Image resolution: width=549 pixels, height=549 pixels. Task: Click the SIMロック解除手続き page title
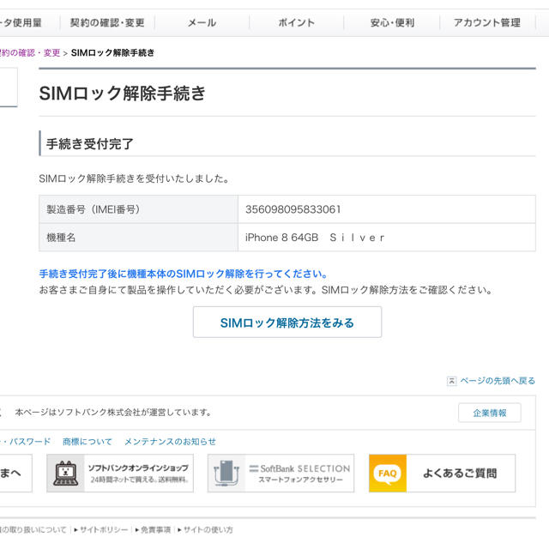point(122,94)
